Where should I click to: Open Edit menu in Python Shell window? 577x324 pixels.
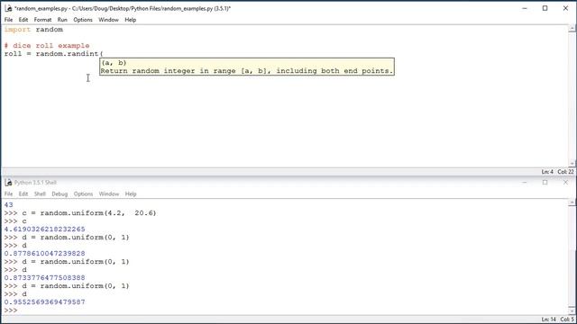(x=23, y=194)
